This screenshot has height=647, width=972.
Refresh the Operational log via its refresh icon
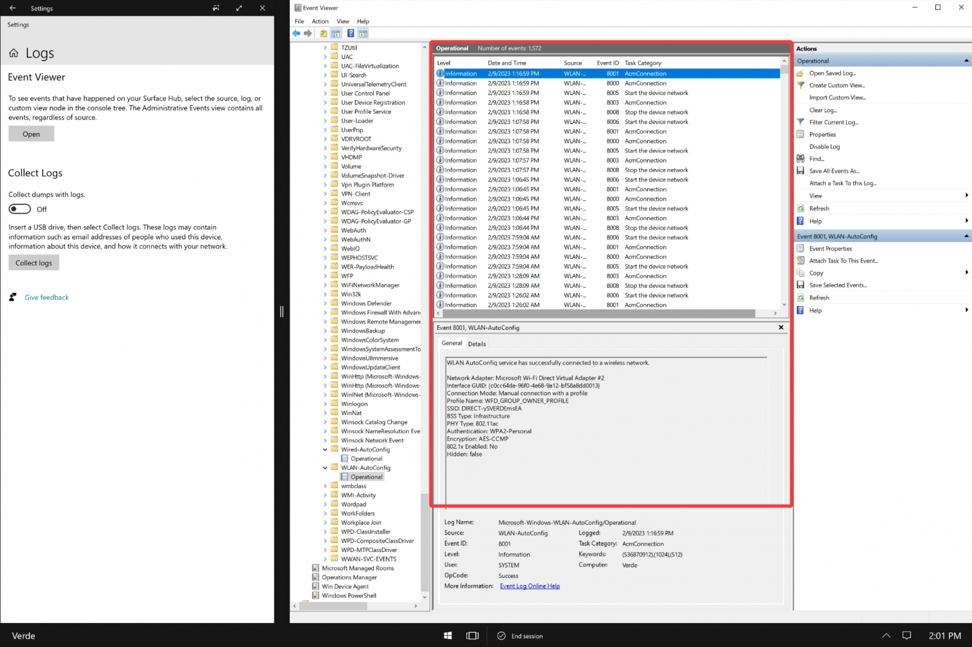tap(800, 208)
